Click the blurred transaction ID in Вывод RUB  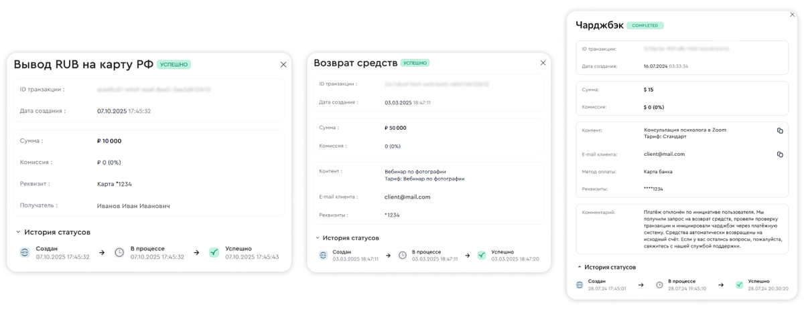click(x=153, y=89)
